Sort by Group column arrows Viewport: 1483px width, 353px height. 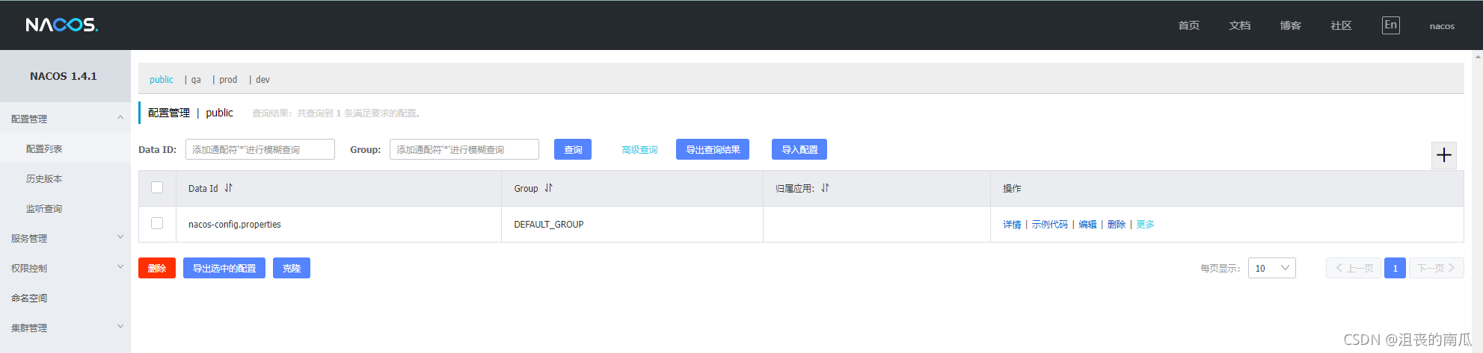click(x=548, y=188)
